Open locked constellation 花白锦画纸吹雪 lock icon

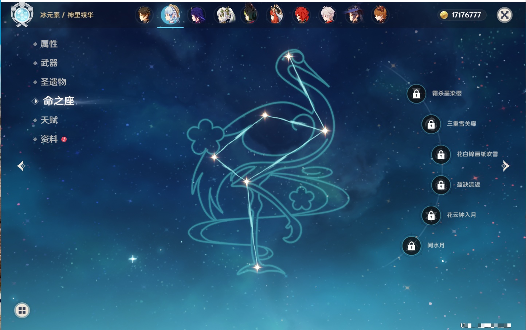pos(441,155)
